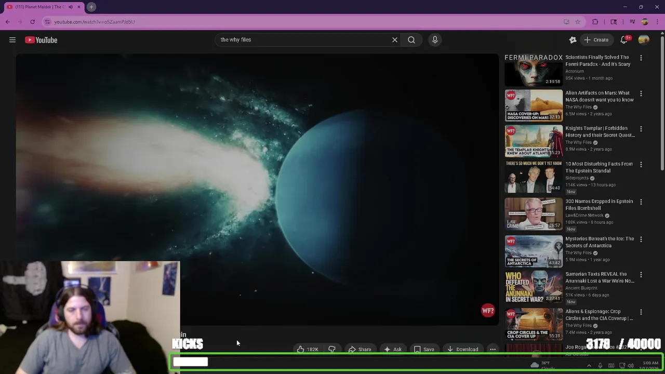Run search with the magnifier icon

(411, 40)
